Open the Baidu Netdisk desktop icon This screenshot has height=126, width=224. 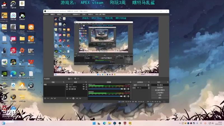pyautogui.click(x=13, y=16)
